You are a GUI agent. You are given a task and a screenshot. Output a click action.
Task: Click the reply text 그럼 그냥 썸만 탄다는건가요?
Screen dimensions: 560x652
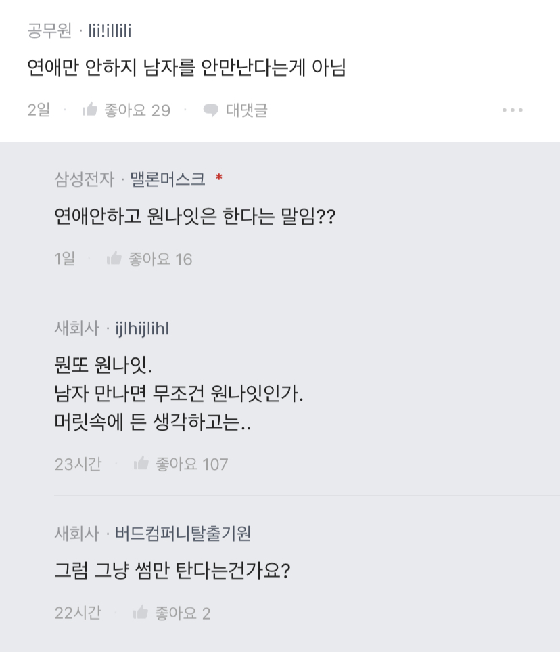172,571
